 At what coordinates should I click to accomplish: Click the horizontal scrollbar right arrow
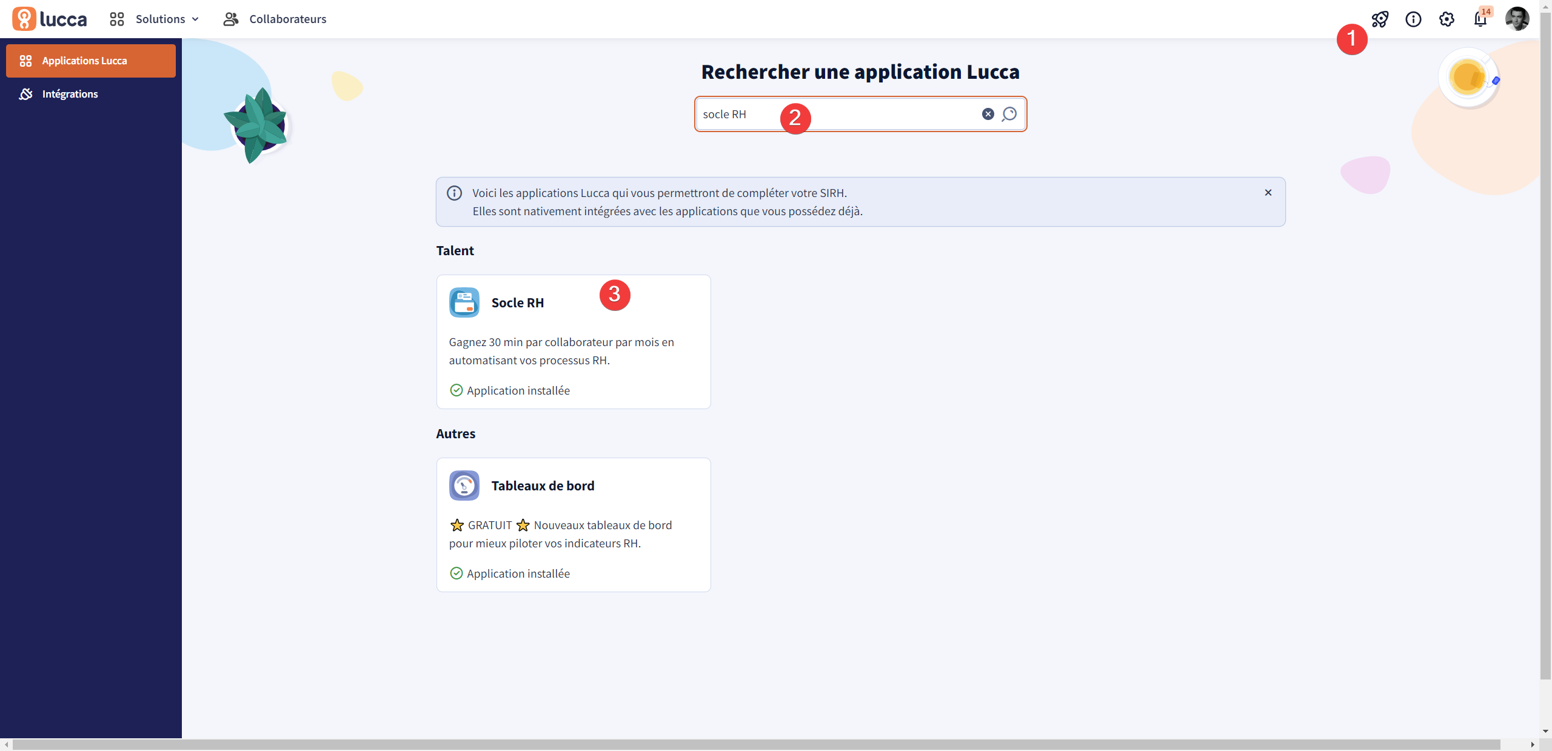click(1532, 744)
